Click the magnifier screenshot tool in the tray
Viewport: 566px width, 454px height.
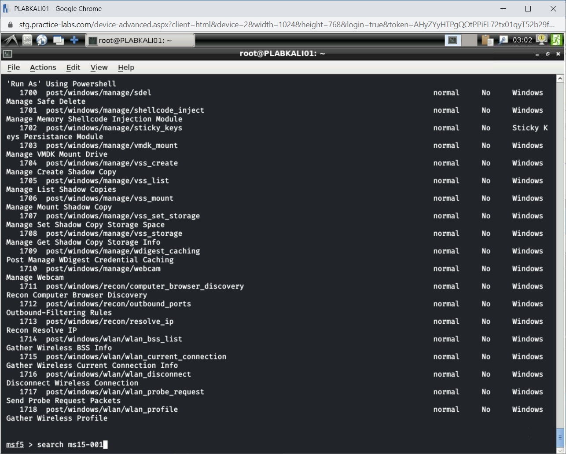click(503, 40)
